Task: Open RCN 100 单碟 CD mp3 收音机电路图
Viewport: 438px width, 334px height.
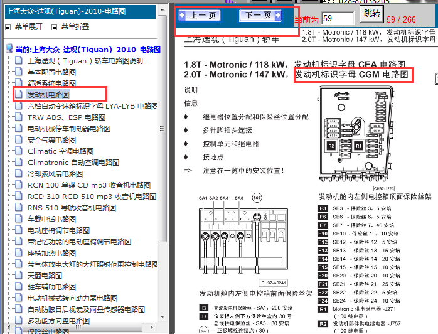Action: pyautogui.click(x=89, y=185)
